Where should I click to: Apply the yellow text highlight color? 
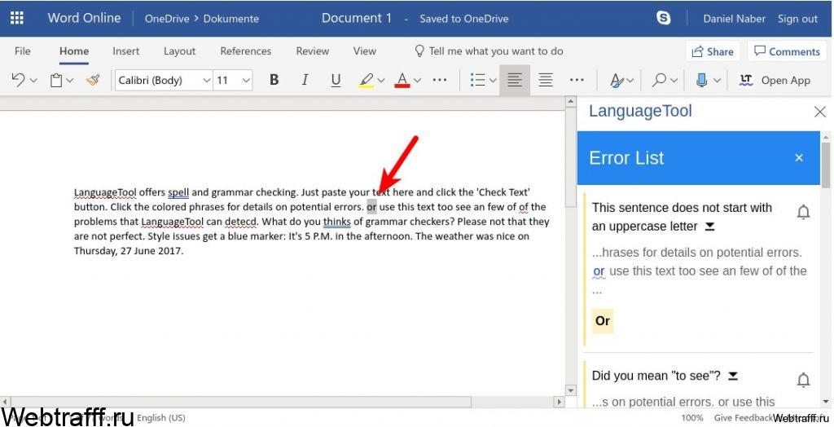366,81
